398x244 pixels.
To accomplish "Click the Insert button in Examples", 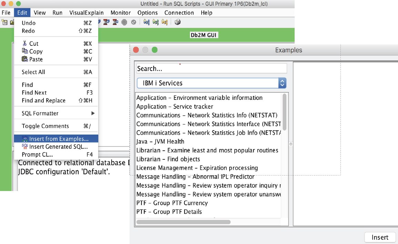I will [x=380, y=237].
